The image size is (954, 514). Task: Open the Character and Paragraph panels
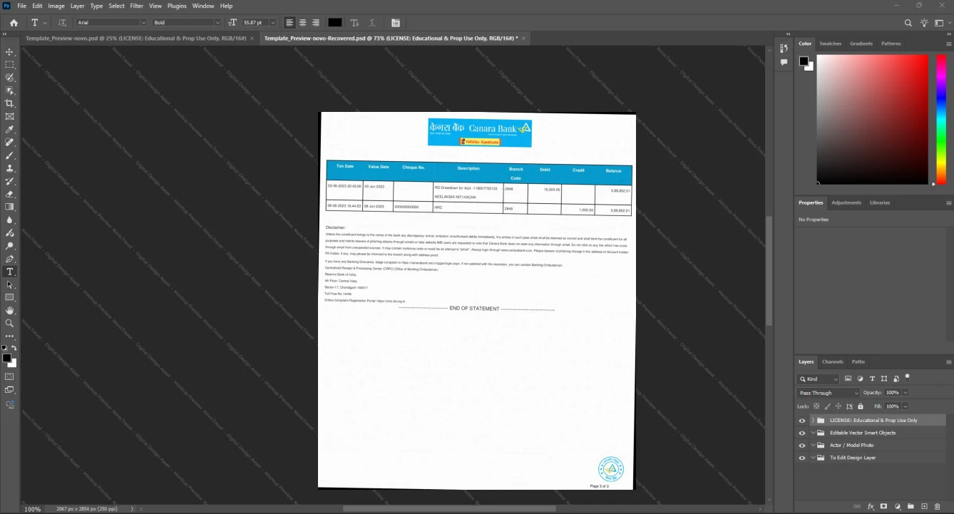pos(396,23)
